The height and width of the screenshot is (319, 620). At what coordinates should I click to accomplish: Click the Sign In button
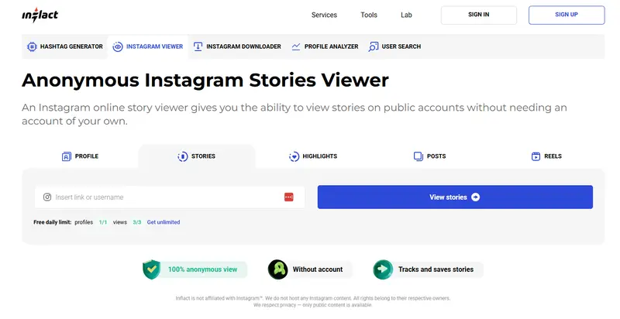(479, 15)
